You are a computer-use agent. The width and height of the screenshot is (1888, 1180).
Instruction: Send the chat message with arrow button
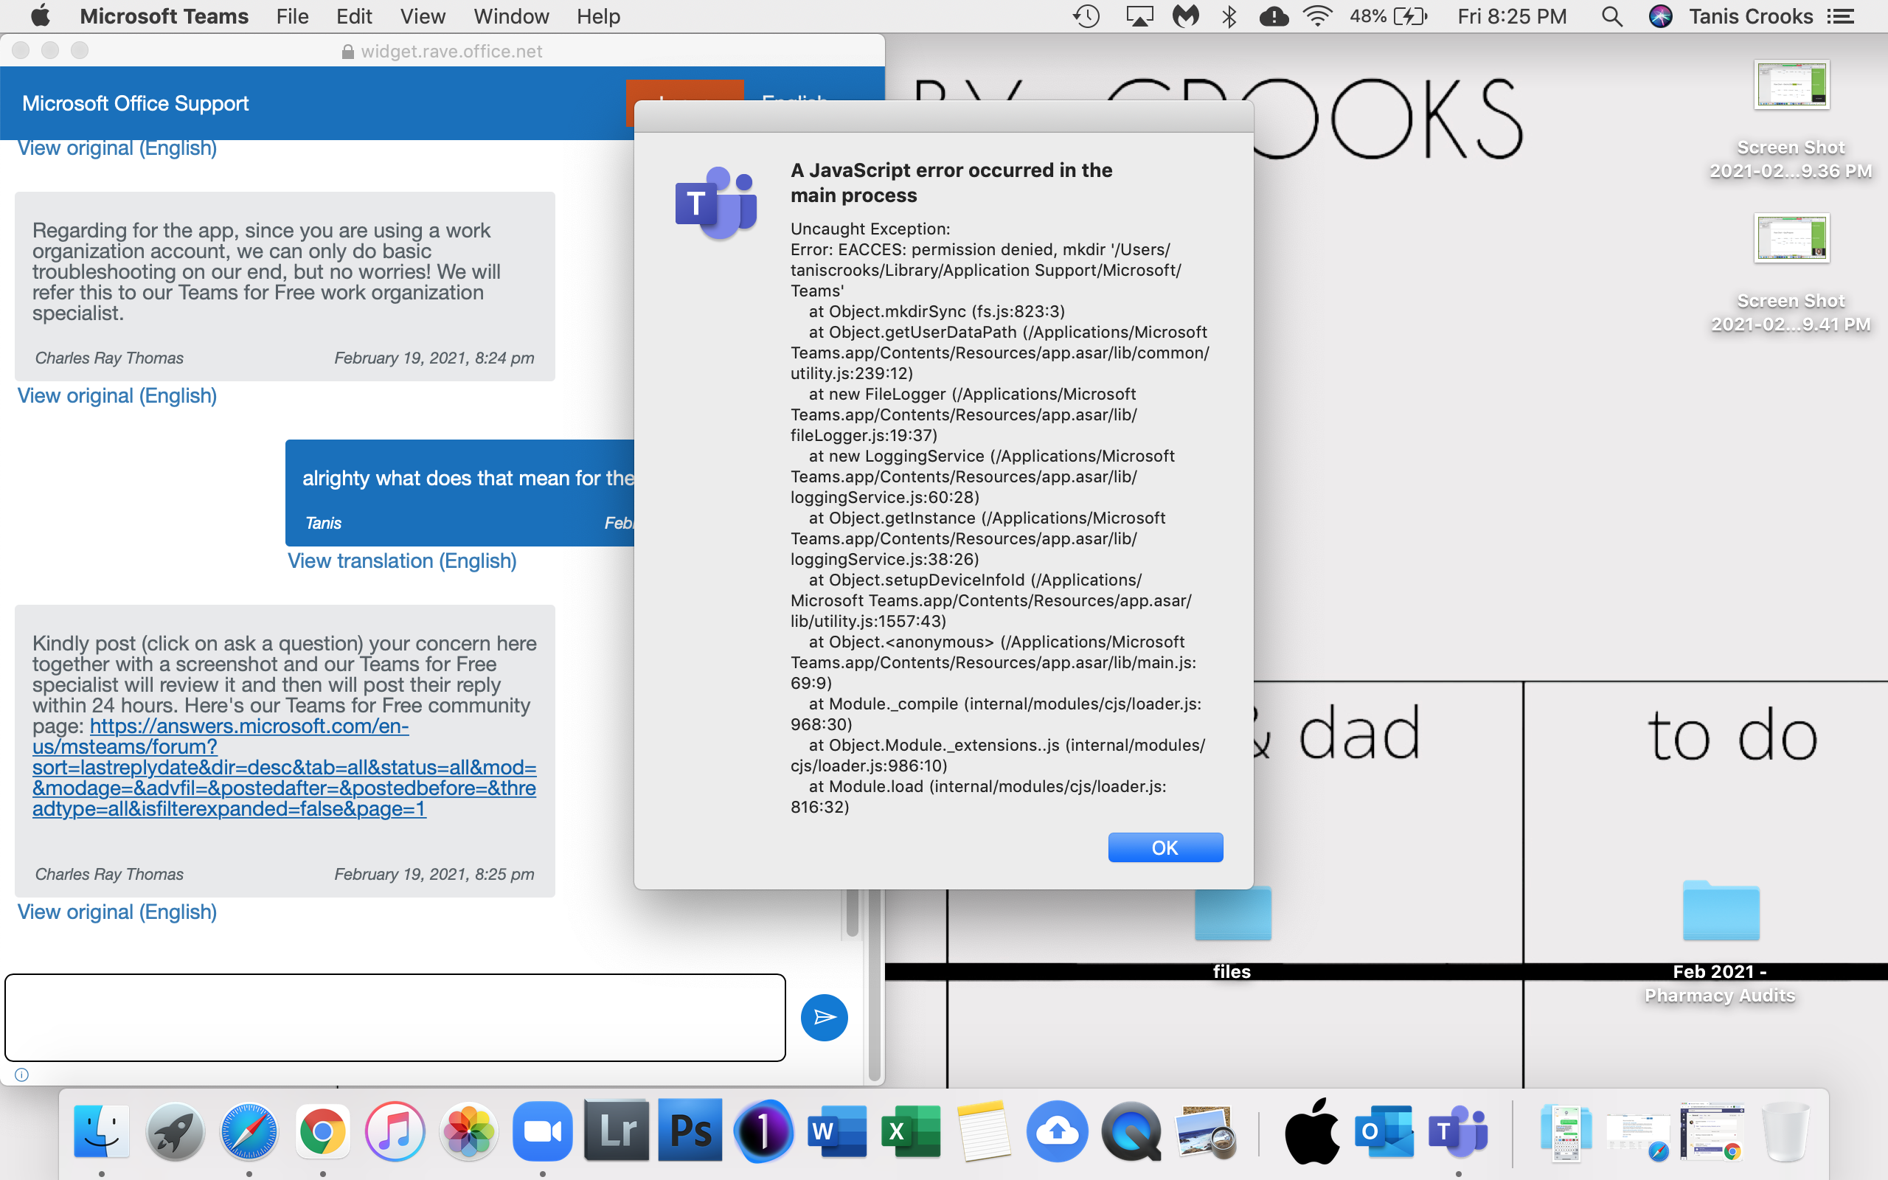tap(824, 1017)
